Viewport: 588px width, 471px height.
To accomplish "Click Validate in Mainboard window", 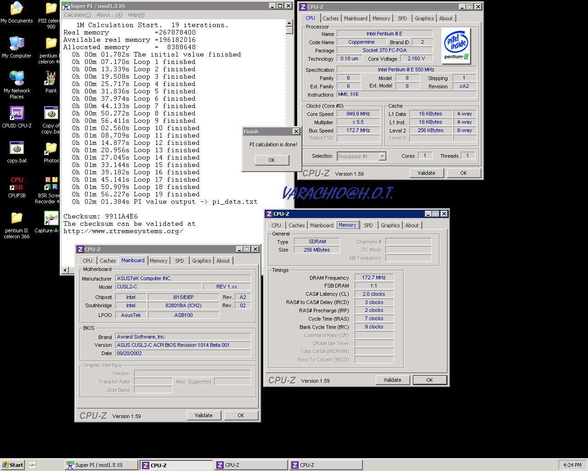I will tap(203, 415).
